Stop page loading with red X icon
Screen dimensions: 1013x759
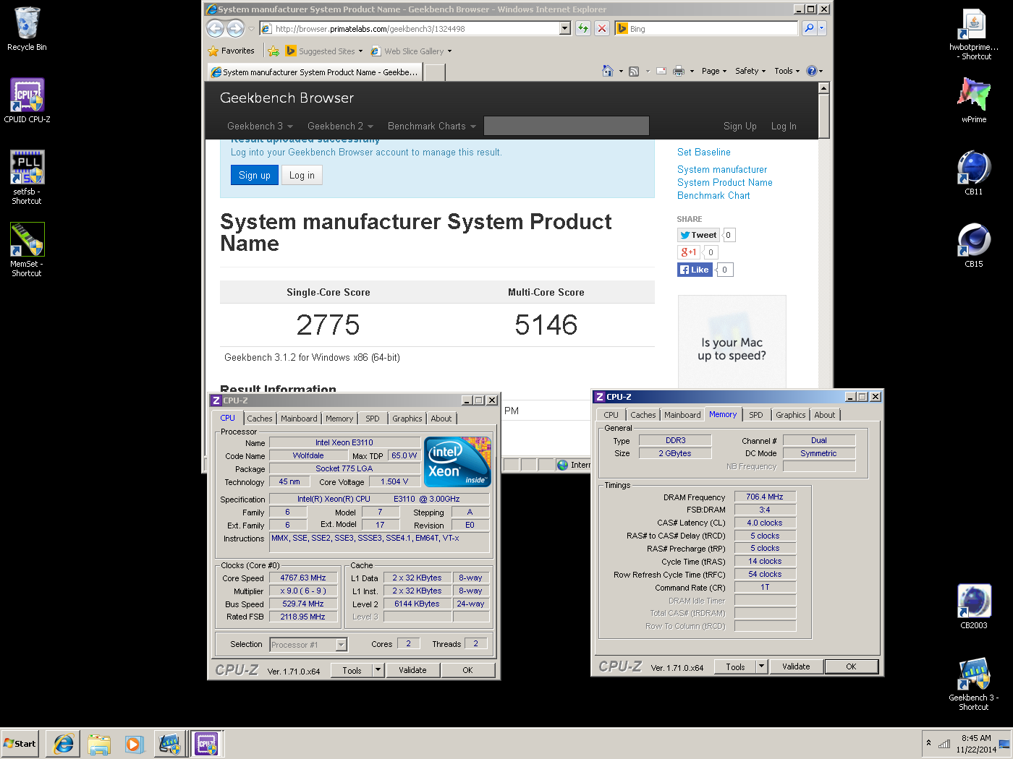(x=602, y=28)
